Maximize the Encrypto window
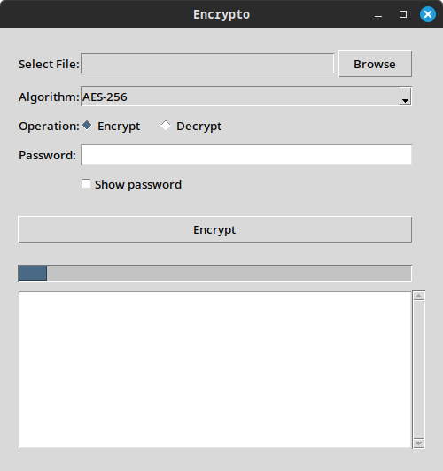Viewport: 443px width, 471px height. (x=403, y=14)
